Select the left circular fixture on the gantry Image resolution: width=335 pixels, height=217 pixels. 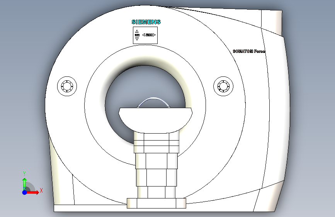(67, 86)
